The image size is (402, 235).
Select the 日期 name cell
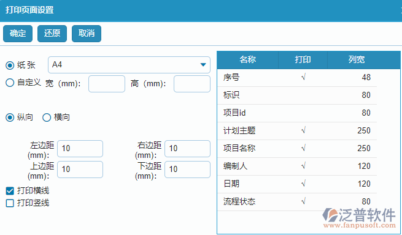pos(248,184)
